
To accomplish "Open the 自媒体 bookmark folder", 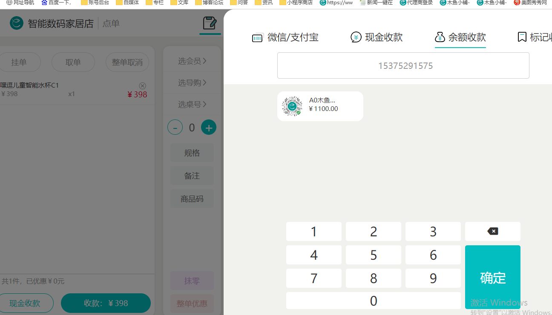I will pos(127,3).
